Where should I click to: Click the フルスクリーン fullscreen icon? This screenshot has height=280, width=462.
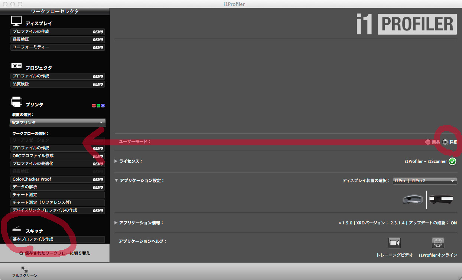click(x=25, y=269)
